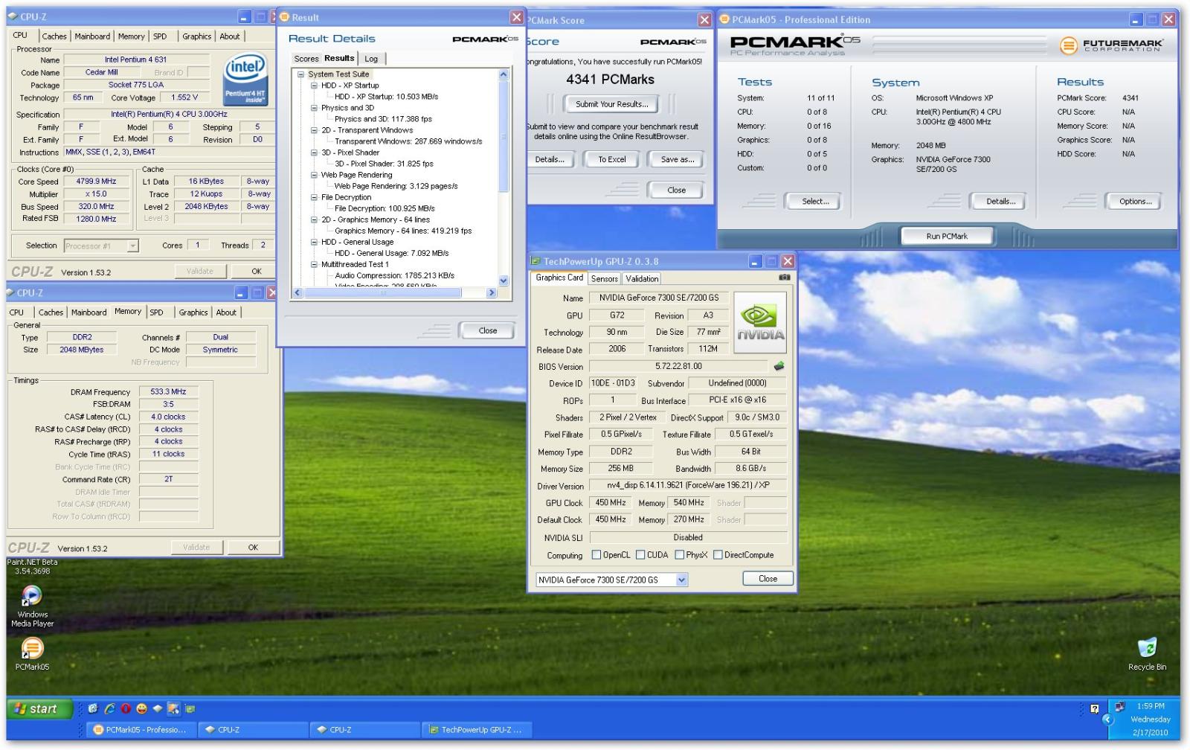1190x750 pixels.
Task: Tick the PhysX checkbox in GPU-Z
Action: (680, 555)
